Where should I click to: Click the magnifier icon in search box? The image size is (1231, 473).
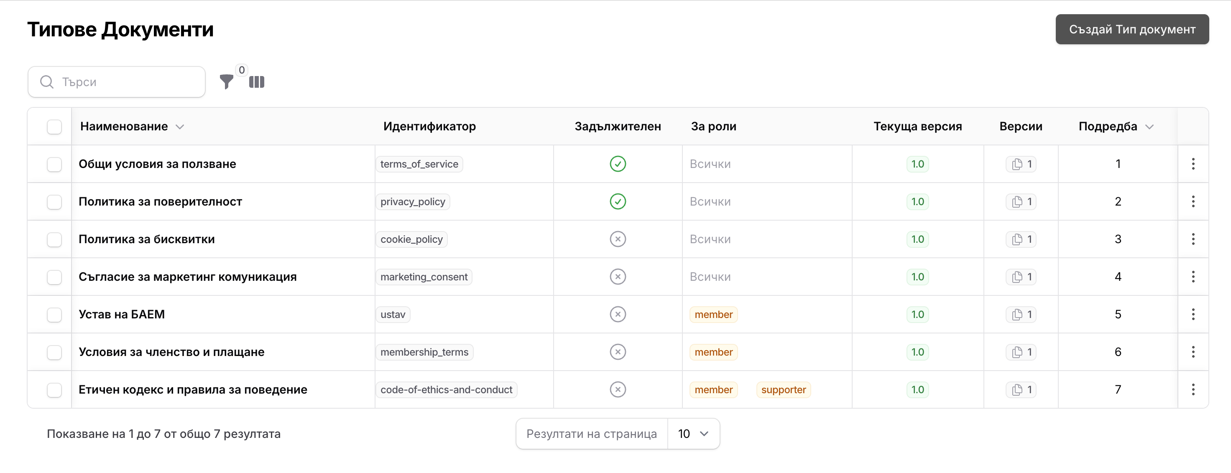[46, 81]
